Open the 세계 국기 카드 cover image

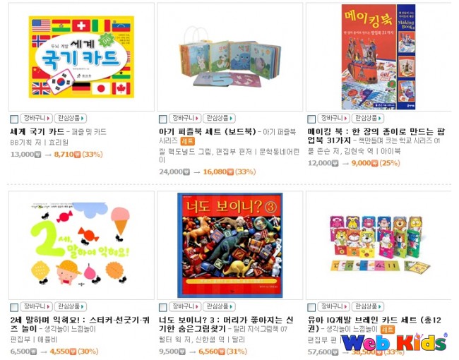[81, 56]
